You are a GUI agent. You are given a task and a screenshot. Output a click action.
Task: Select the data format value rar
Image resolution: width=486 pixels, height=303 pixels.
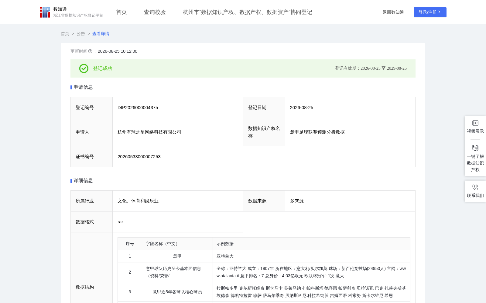point(120,222)
